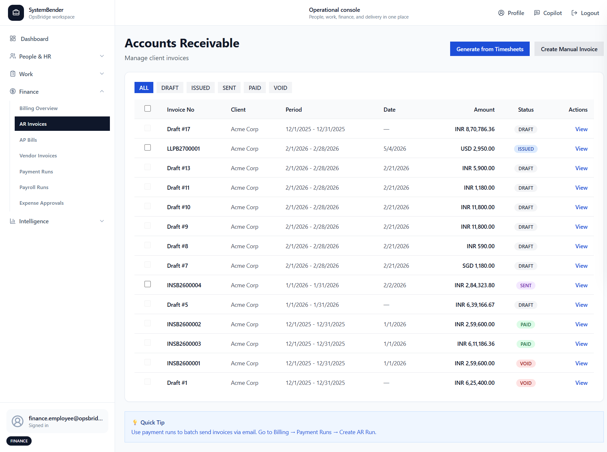607x452 pixels.
Task: Click the ISSUED status badge
Action: pos(526,149)
